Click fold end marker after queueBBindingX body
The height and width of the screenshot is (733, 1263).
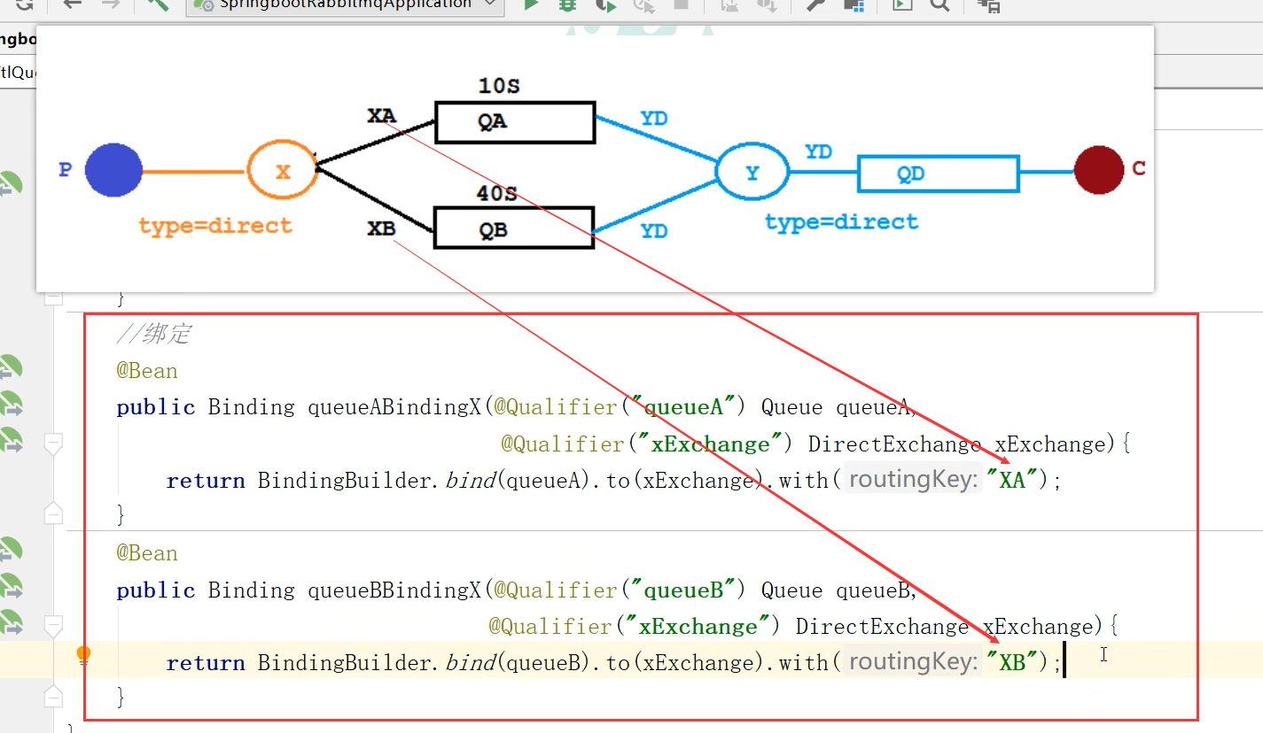click(53, 696)
